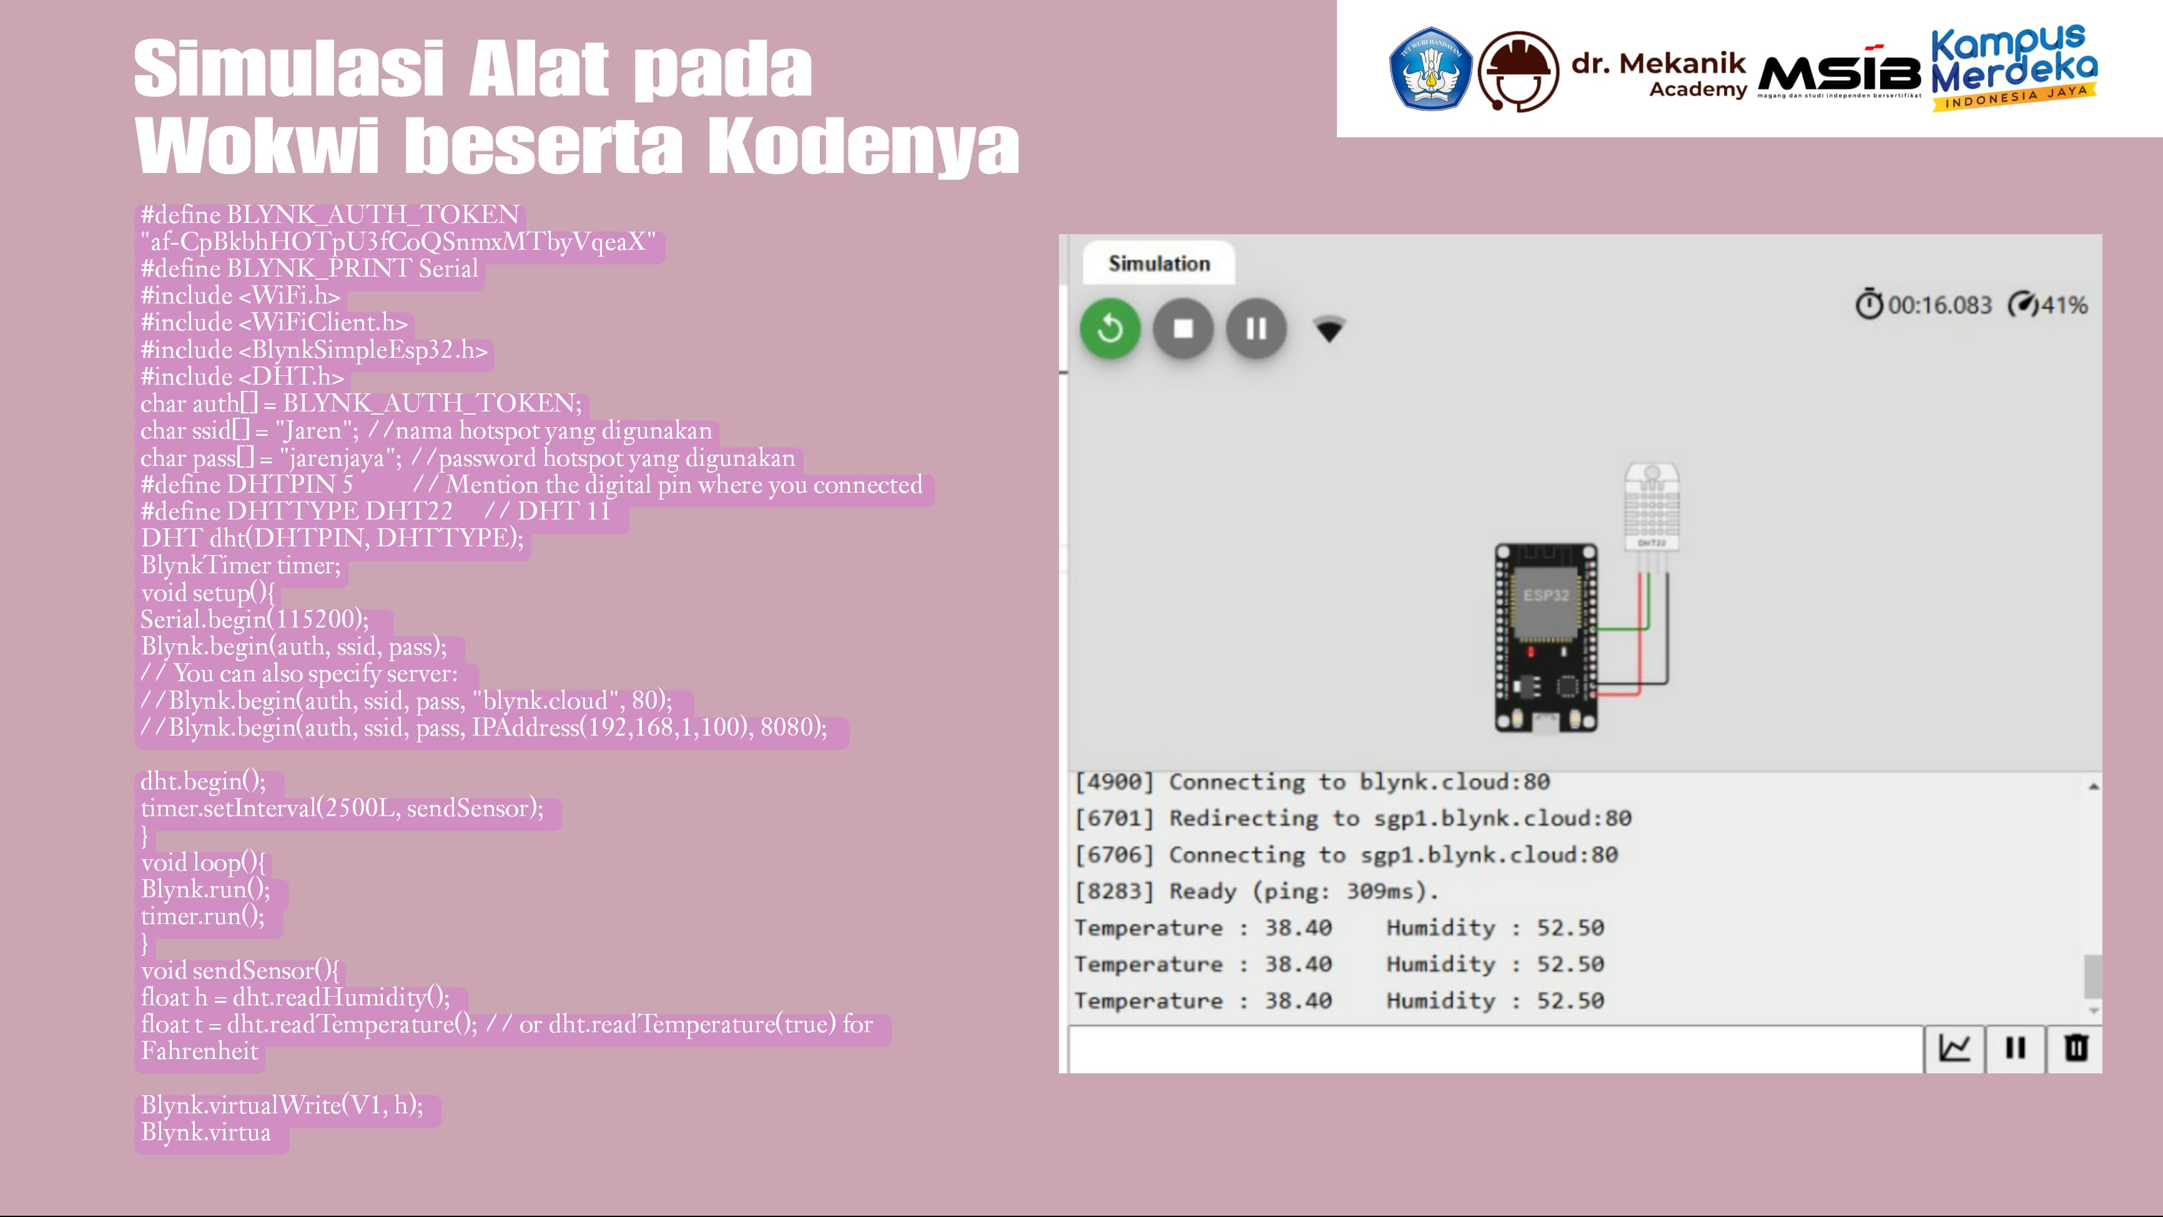Viewport: 2163px width, 1217px height.
Task: Click the line '#include <WiFi.h>'
Action: point(240,295)
